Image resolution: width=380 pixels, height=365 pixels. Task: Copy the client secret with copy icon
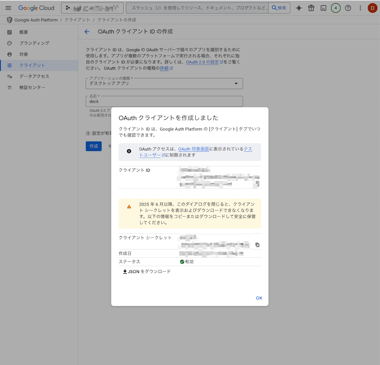[257, 245]
